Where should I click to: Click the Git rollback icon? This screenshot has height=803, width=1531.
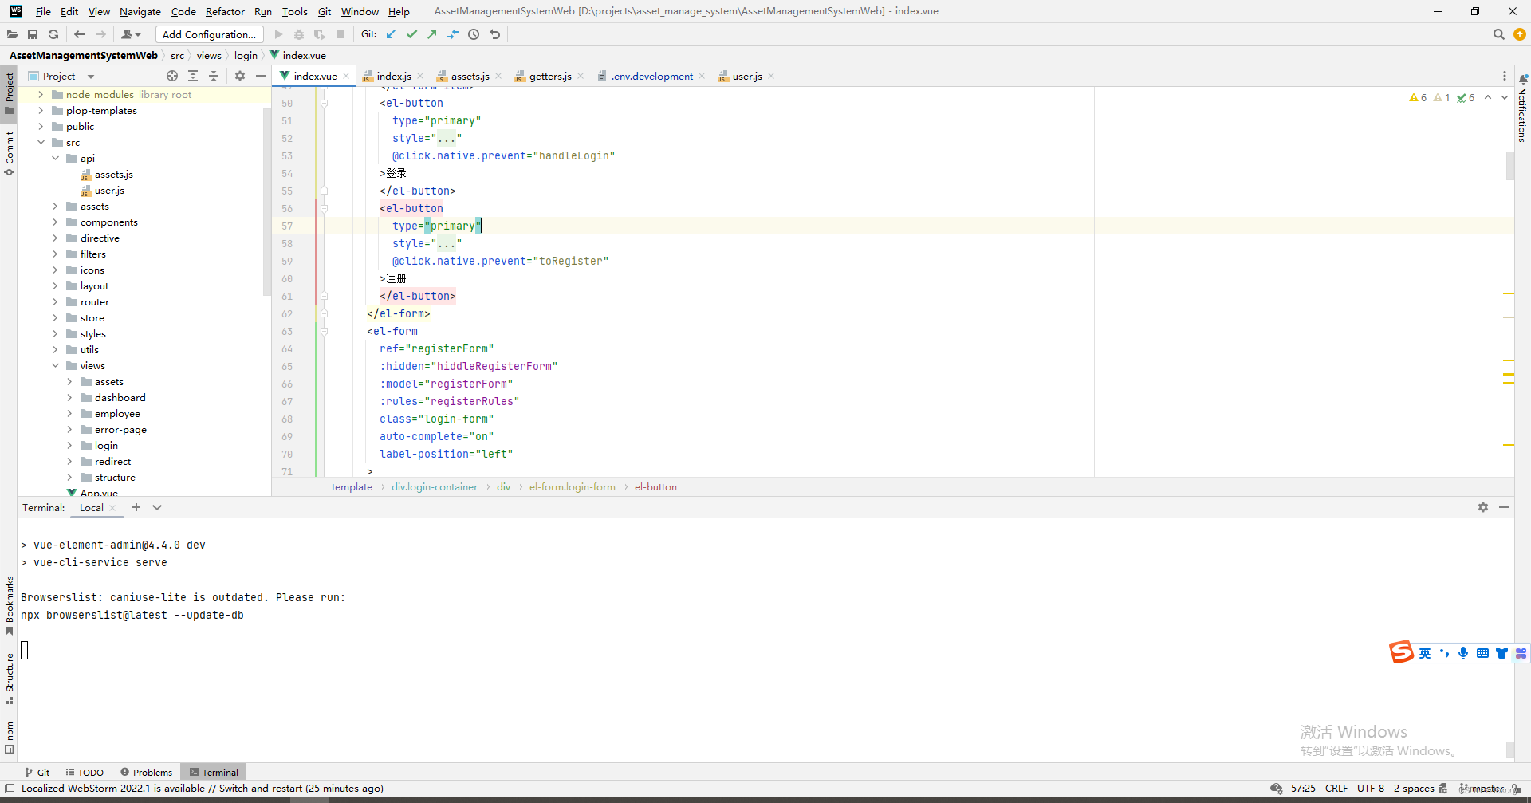[495, 34]
